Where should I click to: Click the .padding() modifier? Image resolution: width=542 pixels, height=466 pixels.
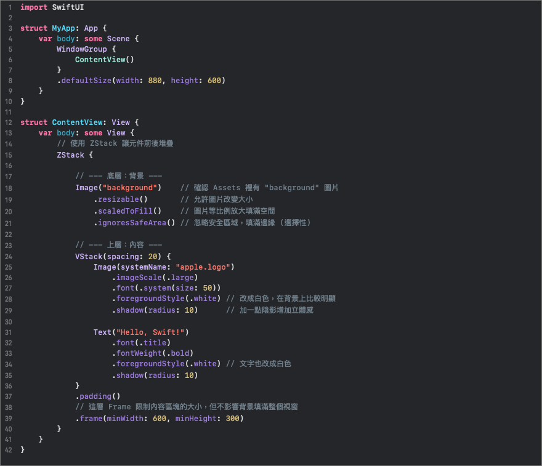pyautogui.click(x=98, y=396)
